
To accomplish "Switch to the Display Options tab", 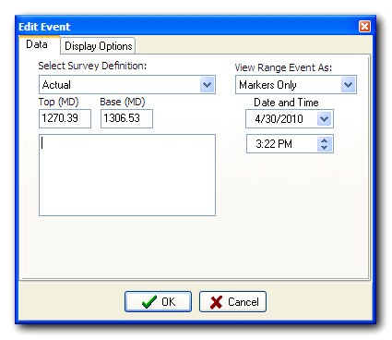I will pos(98,46).
